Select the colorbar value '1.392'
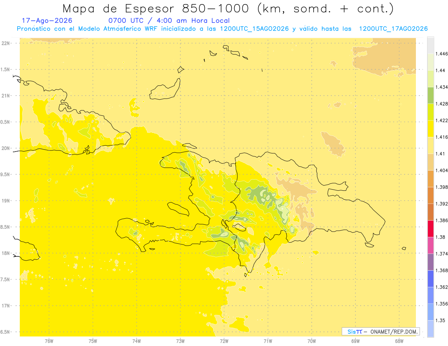 point(441,204)
